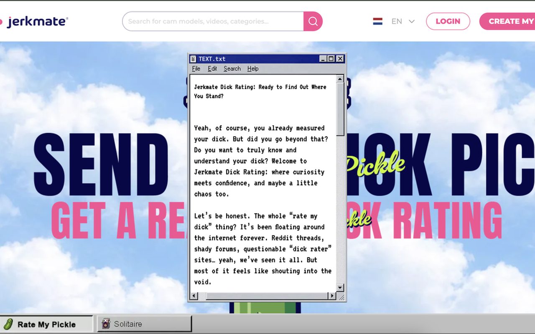Screen dimensions: 535x334
Task: Click the Rate My Pickle taskbar button
Action: coord(46,324)
